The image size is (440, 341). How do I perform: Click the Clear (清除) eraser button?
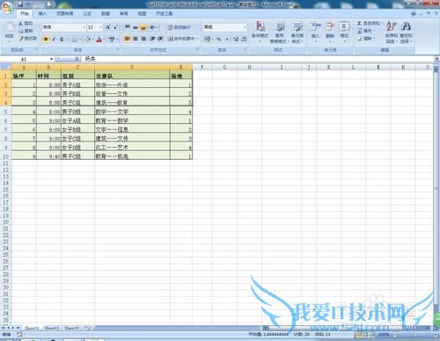pos(365,39)
